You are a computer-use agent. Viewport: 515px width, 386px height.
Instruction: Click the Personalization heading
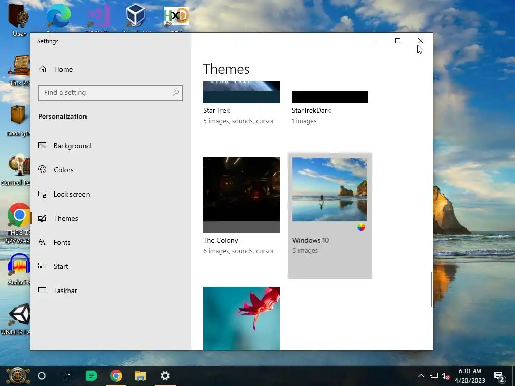click(x=62, y=116)
